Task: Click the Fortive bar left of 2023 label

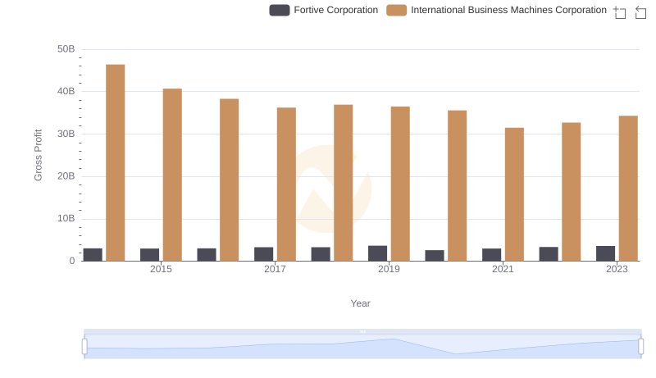Action: click(x=606, y=253)
